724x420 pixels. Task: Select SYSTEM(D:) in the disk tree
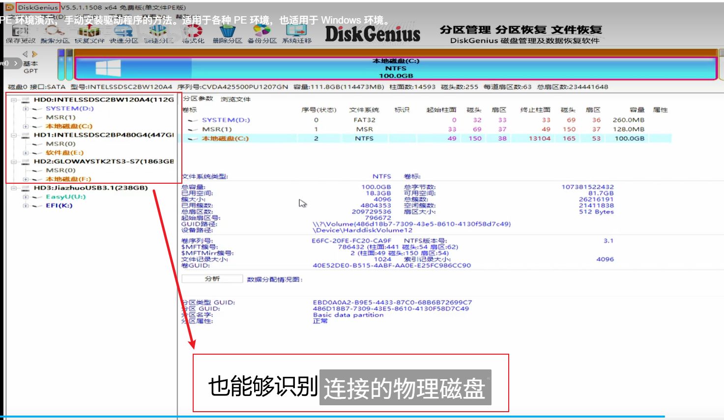coord(70,109)
